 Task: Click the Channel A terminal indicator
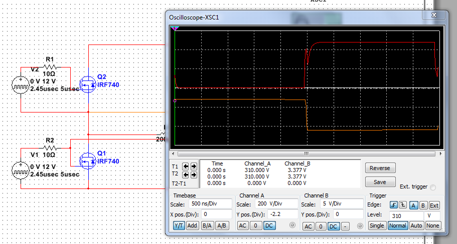coord(292,225)
